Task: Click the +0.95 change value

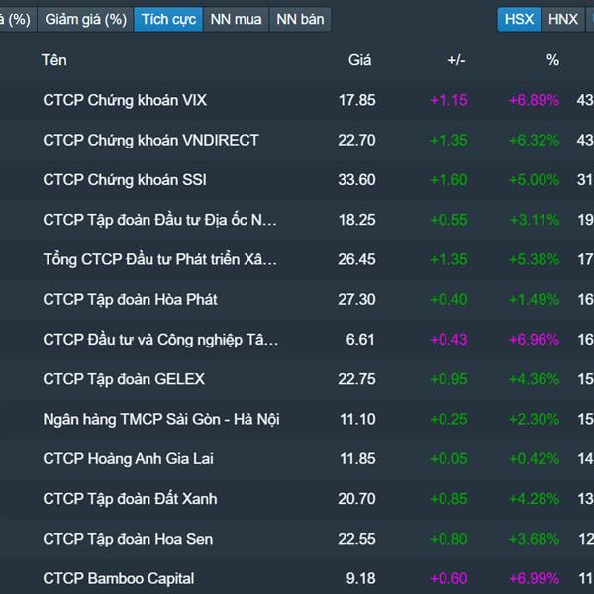Action: point(448,379)
